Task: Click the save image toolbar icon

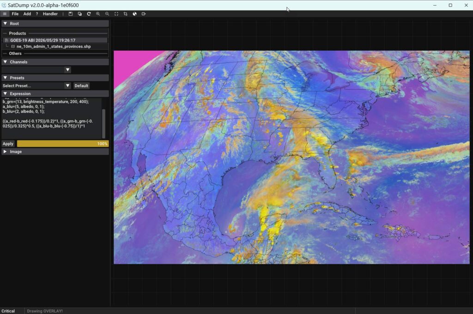Action: (71, 14)
